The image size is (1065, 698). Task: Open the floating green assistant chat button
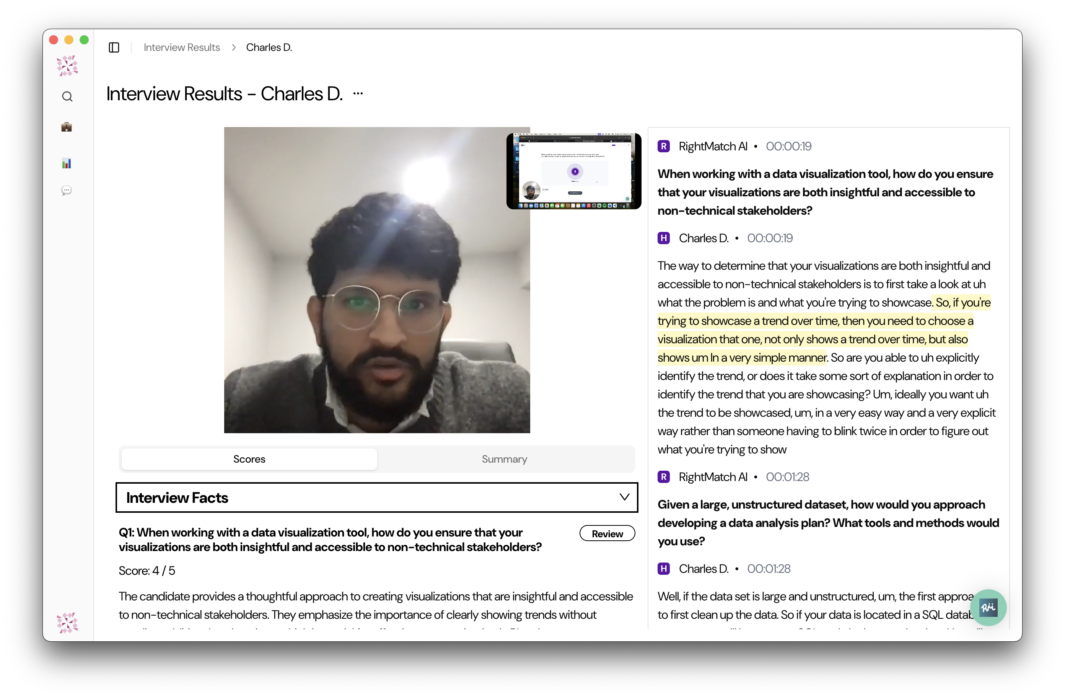(988, 607)
